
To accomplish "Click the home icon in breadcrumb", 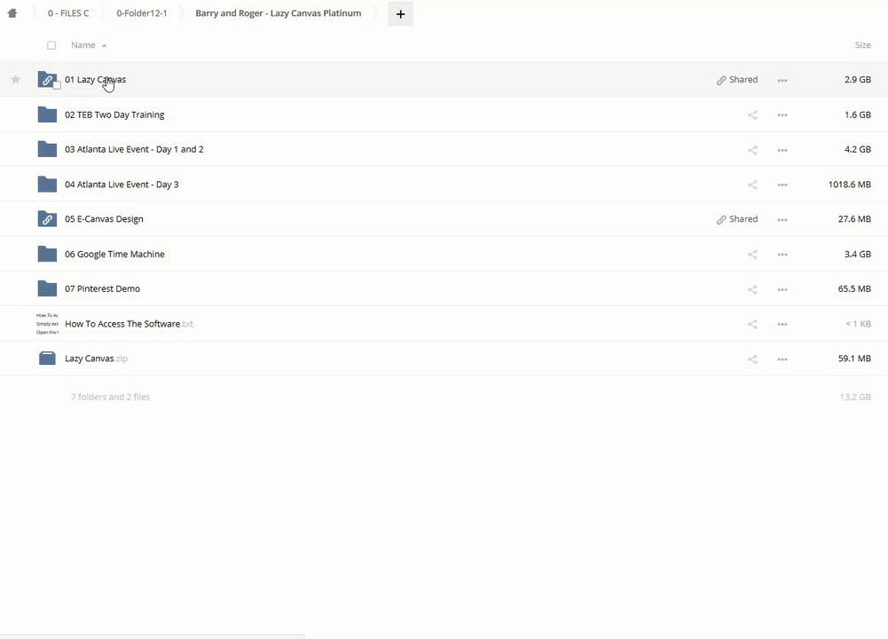I will pyautogui.click(x=12, y=13).
